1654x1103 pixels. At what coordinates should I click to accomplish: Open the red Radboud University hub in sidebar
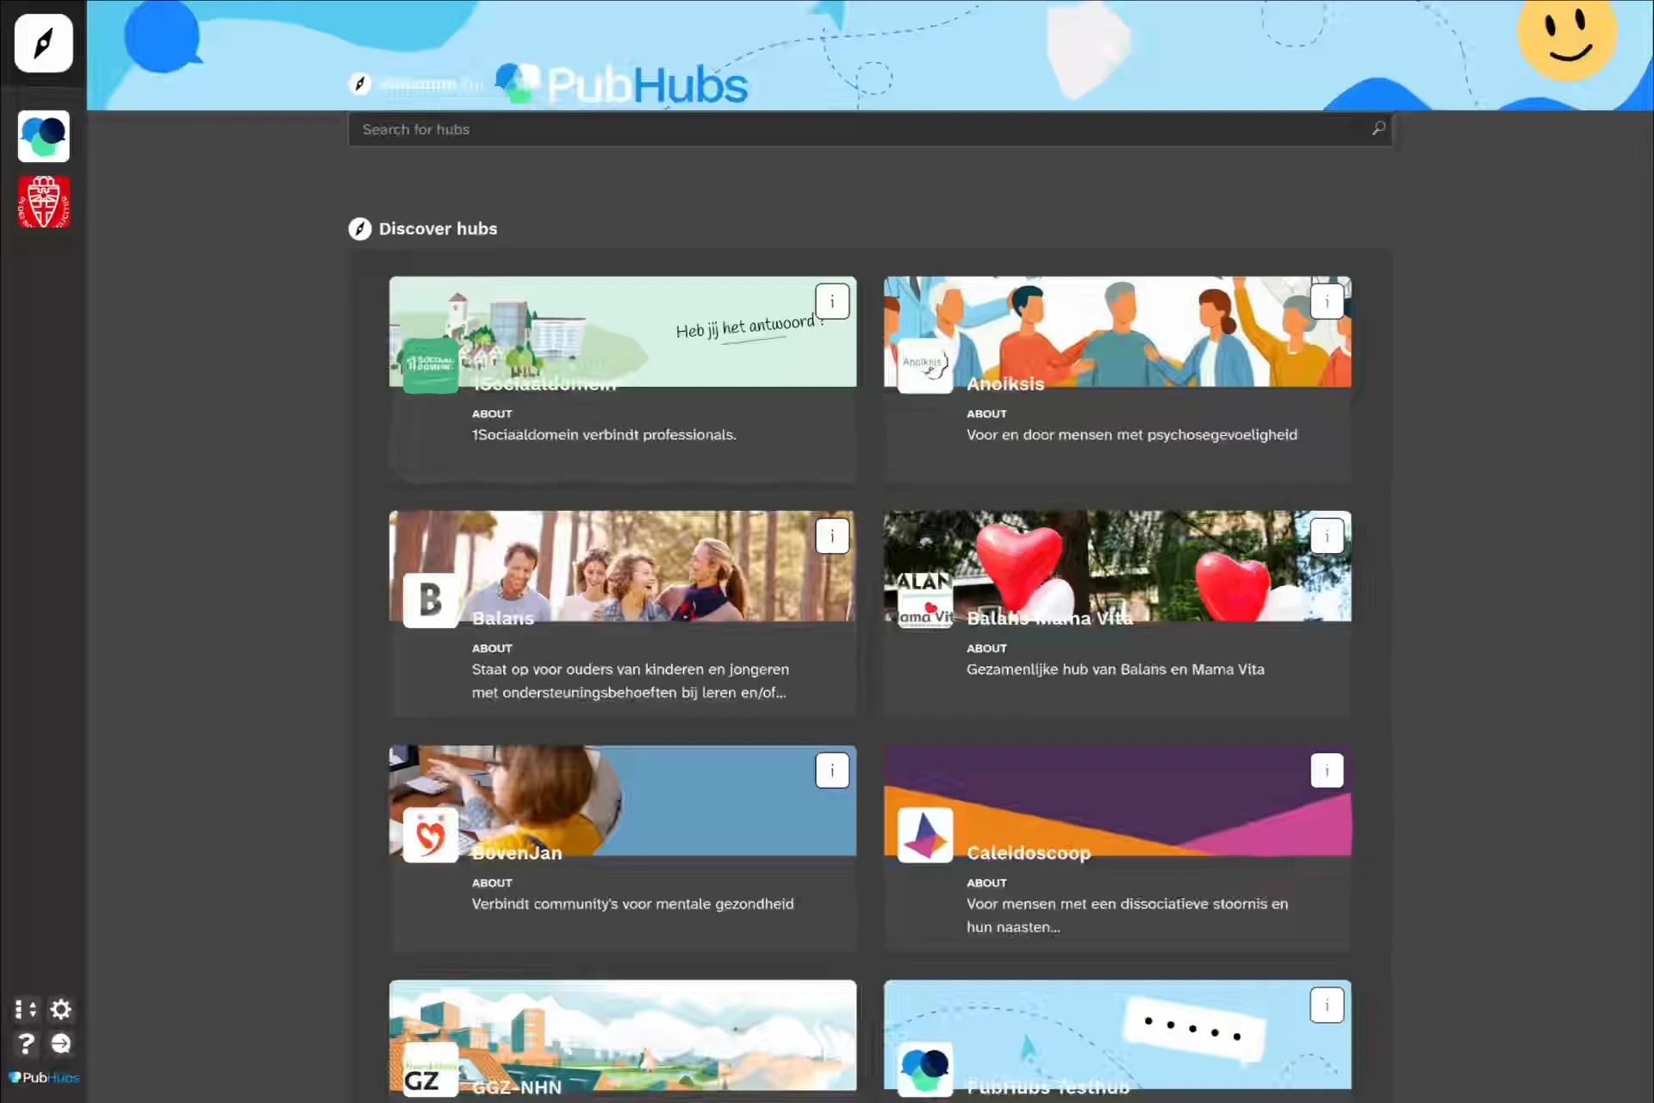point(43,202)
